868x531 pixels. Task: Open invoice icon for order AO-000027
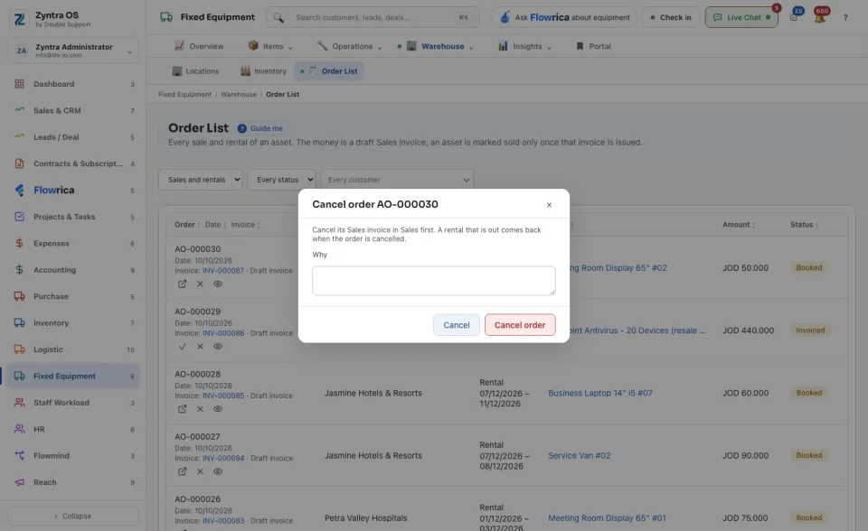click(x=182, y=471)
